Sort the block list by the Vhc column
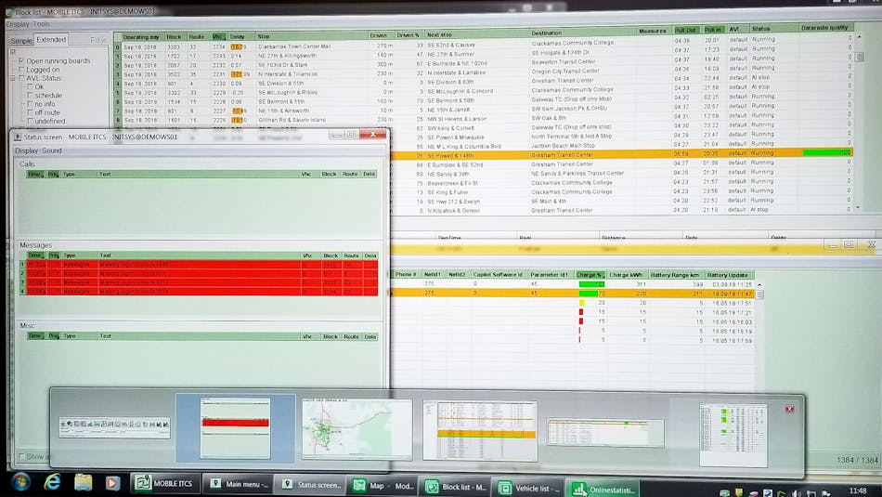The height and width of the screenshot is (497, 882). tap(217, 36)
